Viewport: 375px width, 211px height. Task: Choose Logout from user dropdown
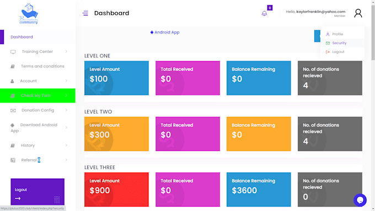point(342,52)
